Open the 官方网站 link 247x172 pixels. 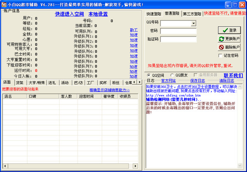coord(168,81)
